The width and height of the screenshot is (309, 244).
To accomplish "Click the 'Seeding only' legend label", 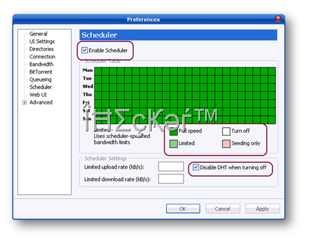I will (246, 143).
